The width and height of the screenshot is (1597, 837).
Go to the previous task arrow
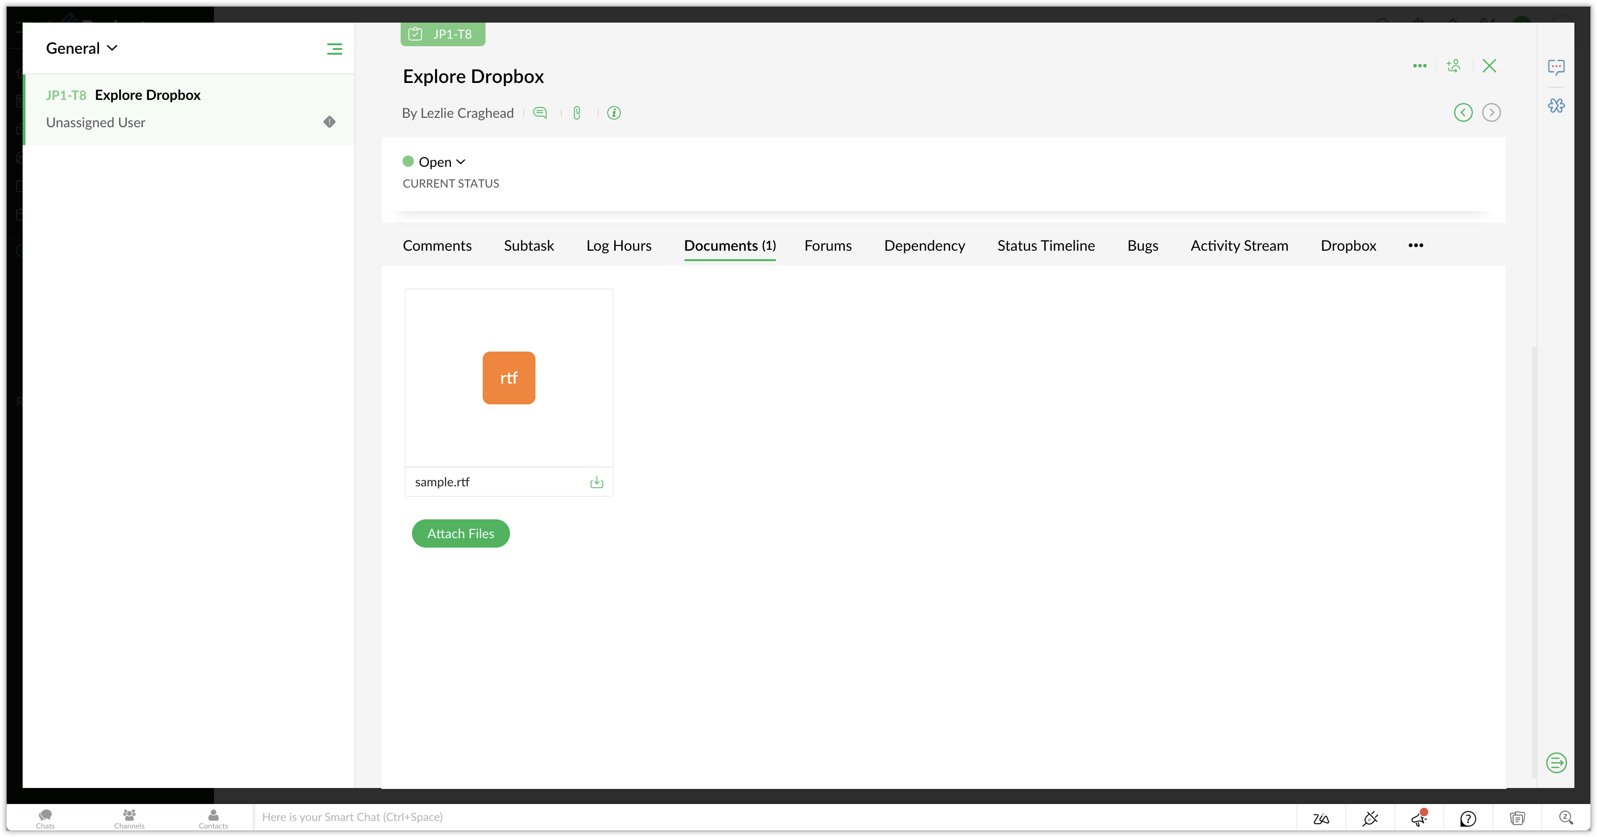click(1463, 112)
